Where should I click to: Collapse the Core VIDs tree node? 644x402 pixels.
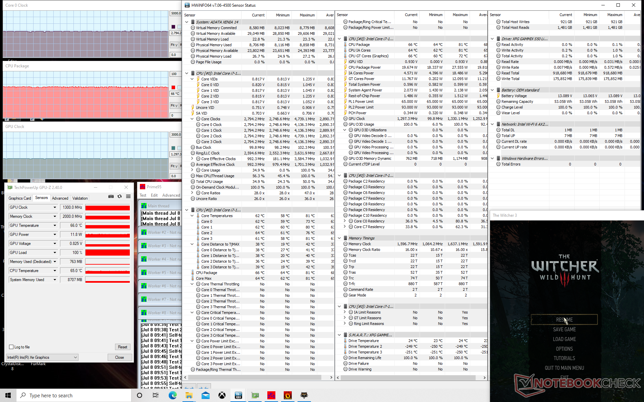point(192,79)
